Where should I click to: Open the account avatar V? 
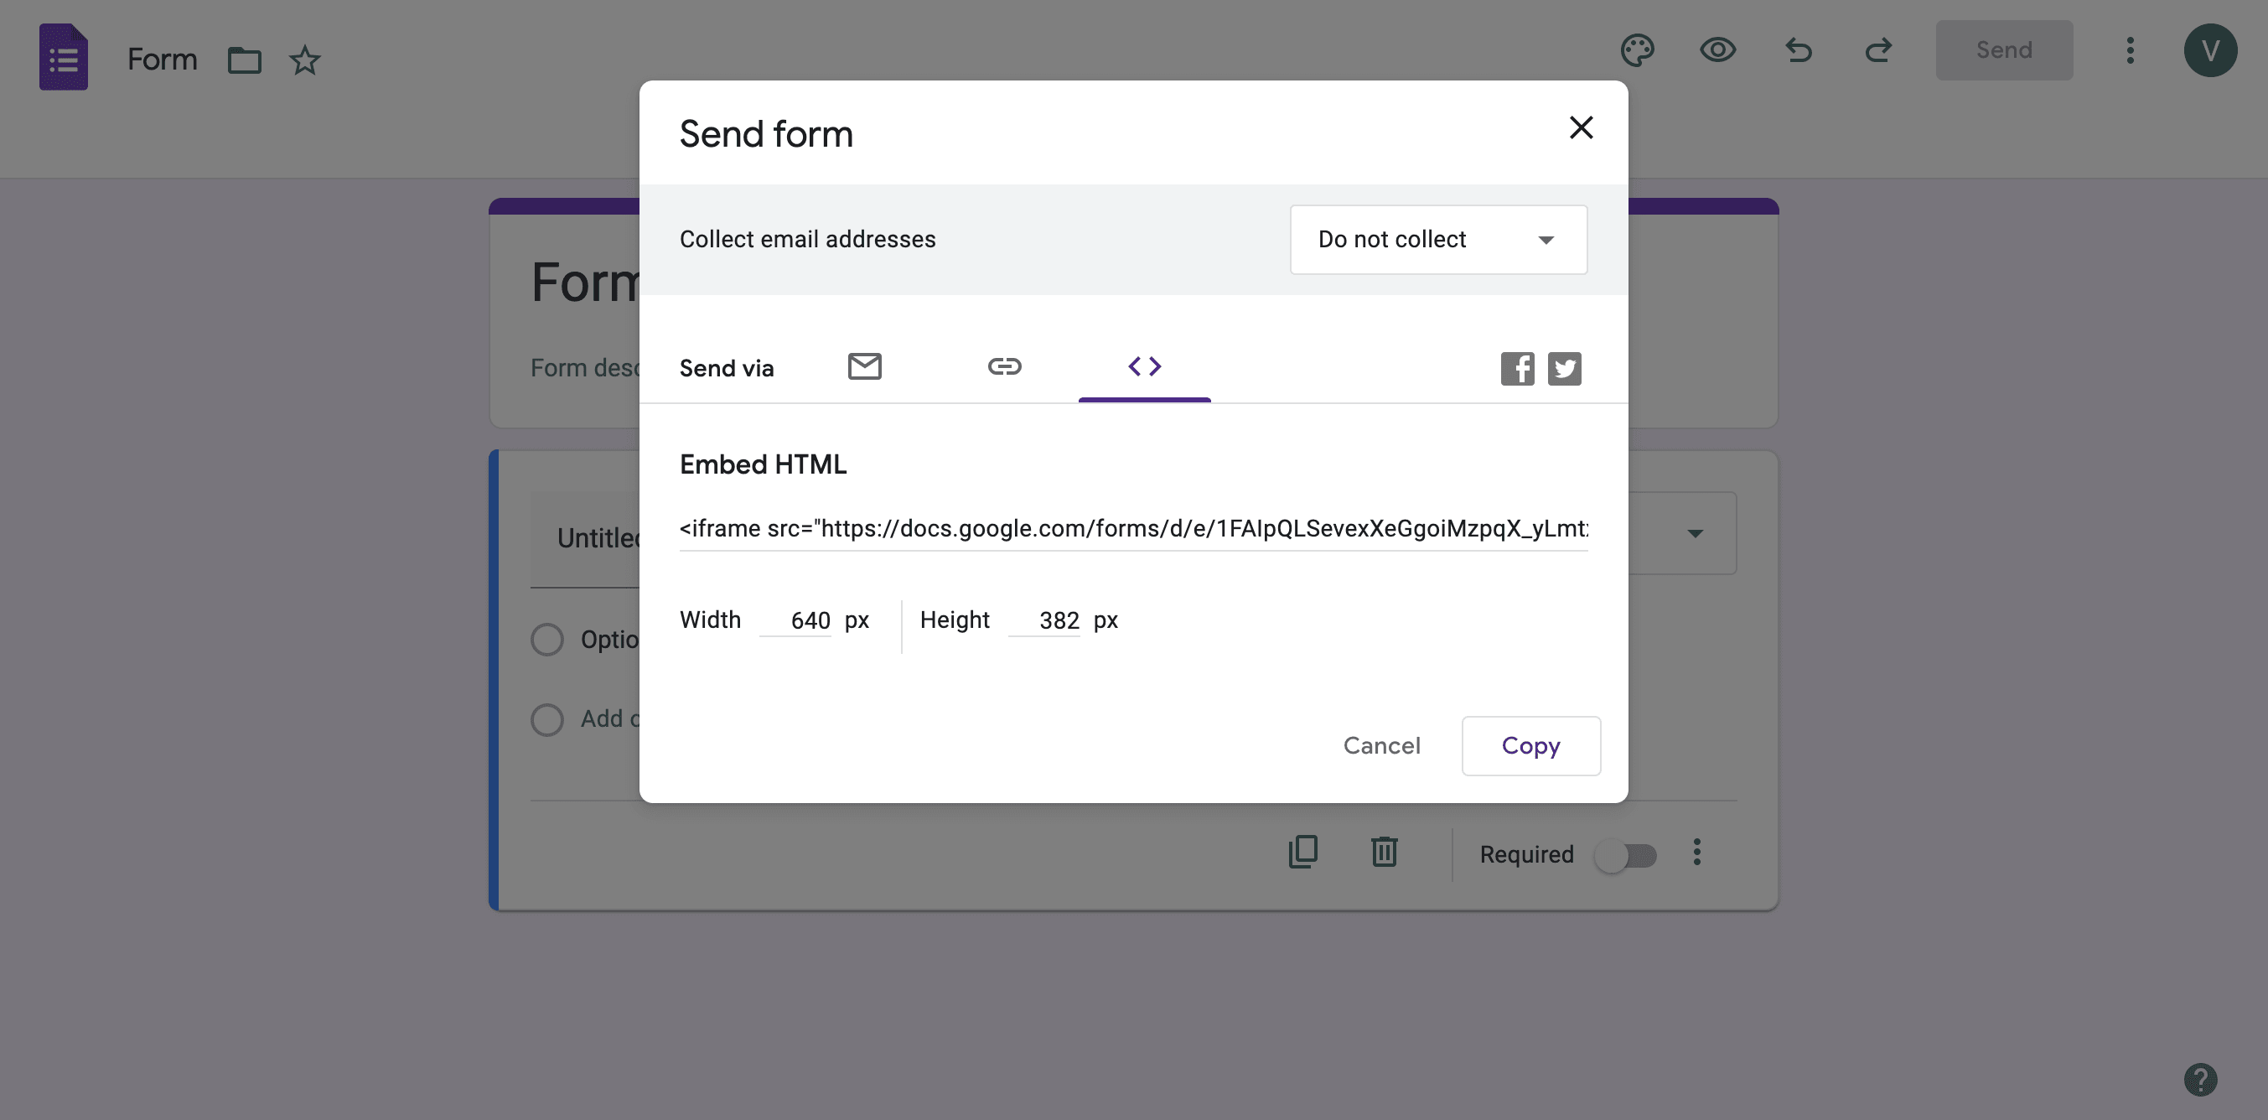(2210, 50)
